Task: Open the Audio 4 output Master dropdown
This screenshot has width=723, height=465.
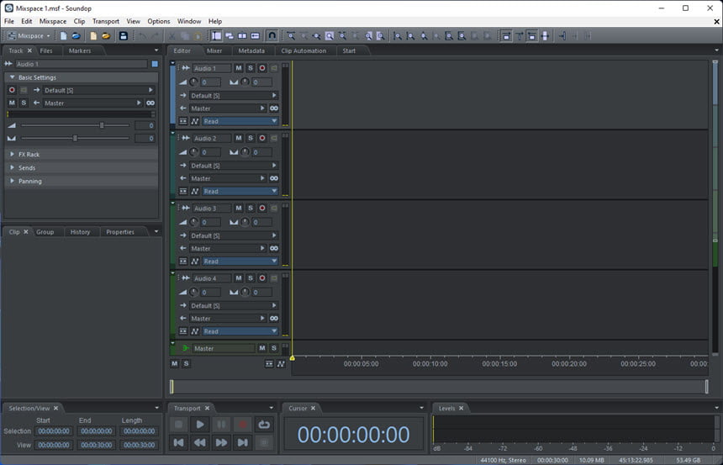Action: click(228, 319)
